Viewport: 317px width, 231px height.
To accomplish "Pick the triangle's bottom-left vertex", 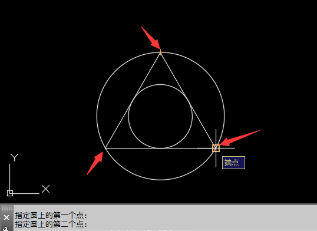I will tap(105, 148).
